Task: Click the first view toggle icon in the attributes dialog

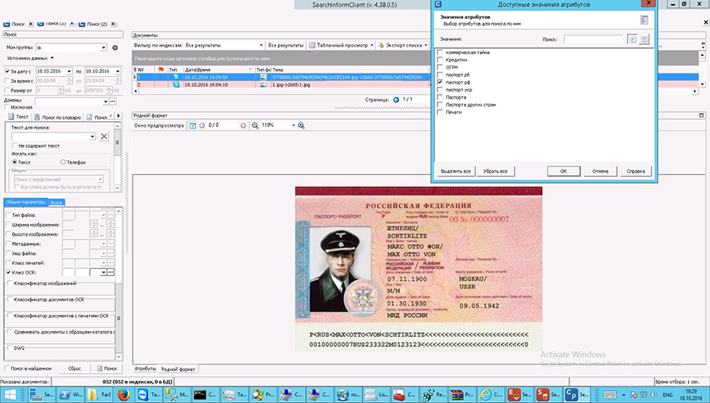Action: [633, 39]
